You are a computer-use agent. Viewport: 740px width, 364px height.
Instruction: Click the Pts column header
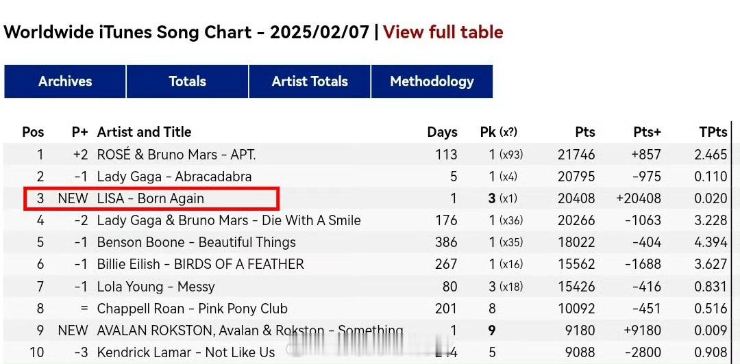click(585, 133)
